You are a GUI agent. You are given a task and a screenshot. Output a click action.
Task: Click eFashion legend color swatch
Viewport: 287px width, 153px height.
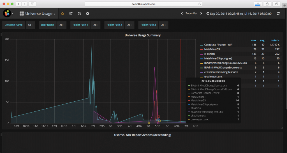click(x=202, y=54)
